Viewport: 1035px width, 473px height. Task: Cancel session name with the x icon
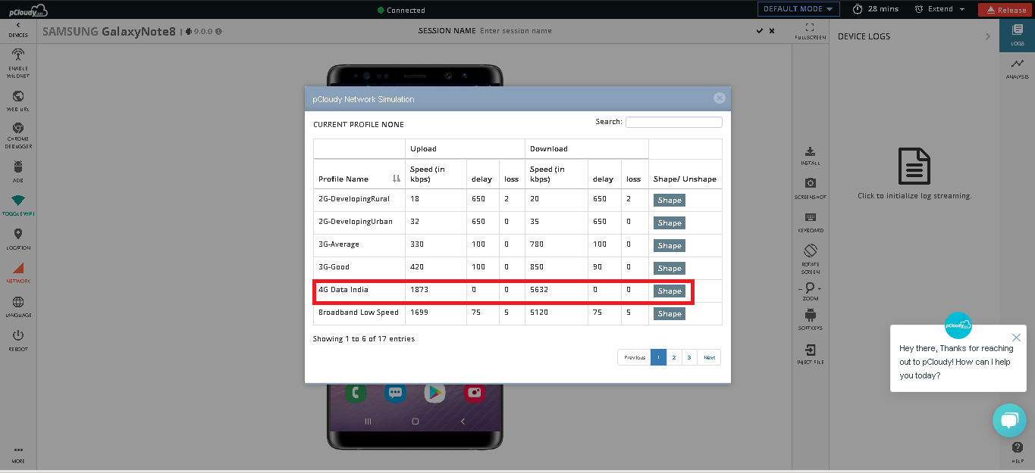[772, 31]
